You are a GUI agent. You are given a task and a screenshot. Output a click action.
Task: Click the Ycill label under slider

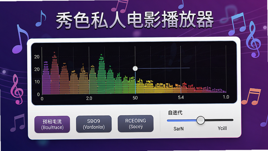[222, 128]
